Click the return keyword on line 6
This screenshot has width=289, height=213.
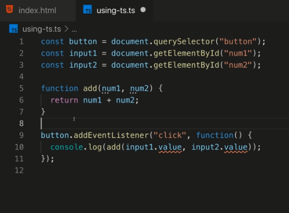64,101
